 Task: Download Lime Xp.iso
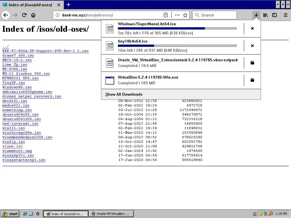pyautogui.click(x=15, y=64)
